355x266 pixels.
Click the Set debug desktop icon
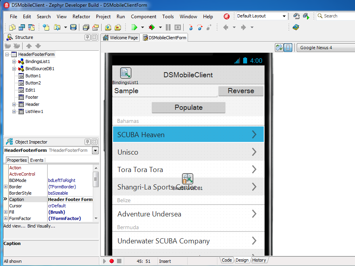(x=306, y=16)
